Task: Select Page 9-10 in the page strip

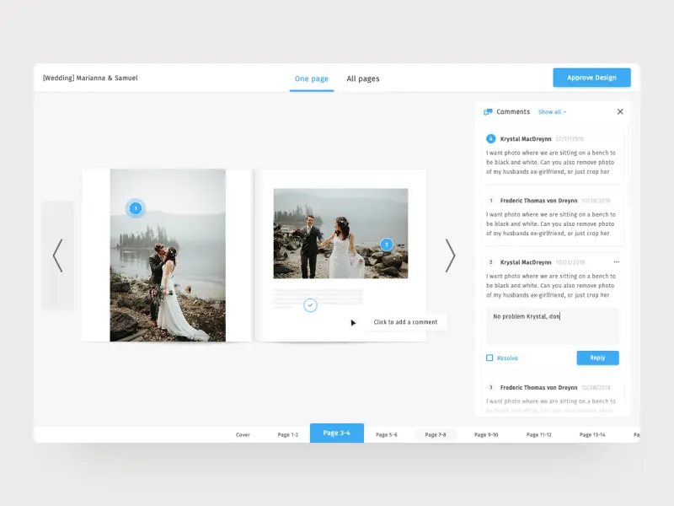Action: tap(486, 434)
